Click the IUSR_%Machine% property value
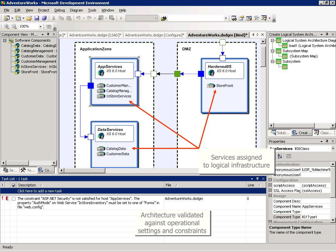 (x=316, y=170)
